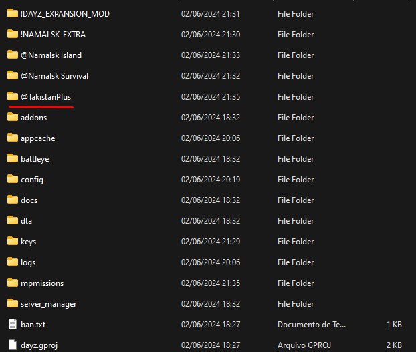The width and height of the screenshot is (416, 352).
Task: Click the addons folder name
Action: tap(34, 118)
